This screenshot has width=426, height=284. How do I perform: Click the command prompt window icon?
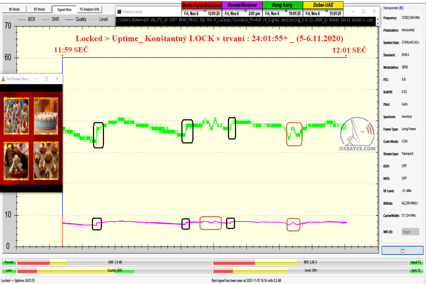(119, 11)
